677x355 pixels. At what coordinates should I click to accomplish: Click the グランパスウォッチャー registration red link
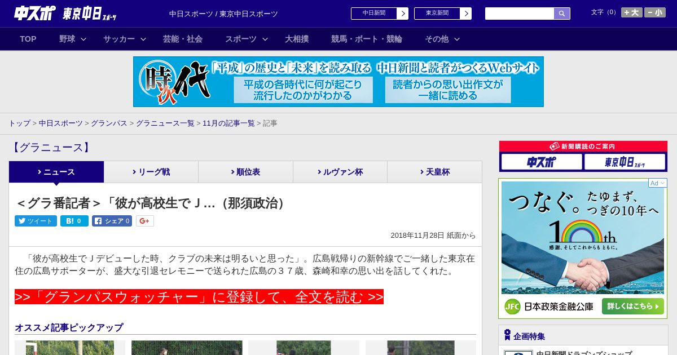(x=199, y=297)
